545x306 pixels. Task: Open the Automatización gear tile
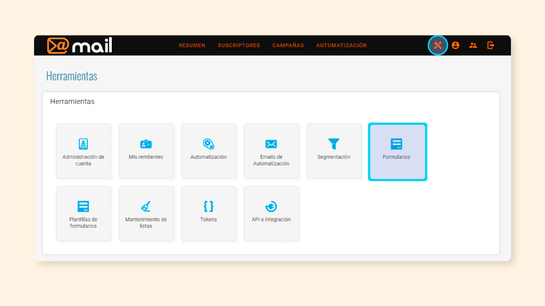209,151
